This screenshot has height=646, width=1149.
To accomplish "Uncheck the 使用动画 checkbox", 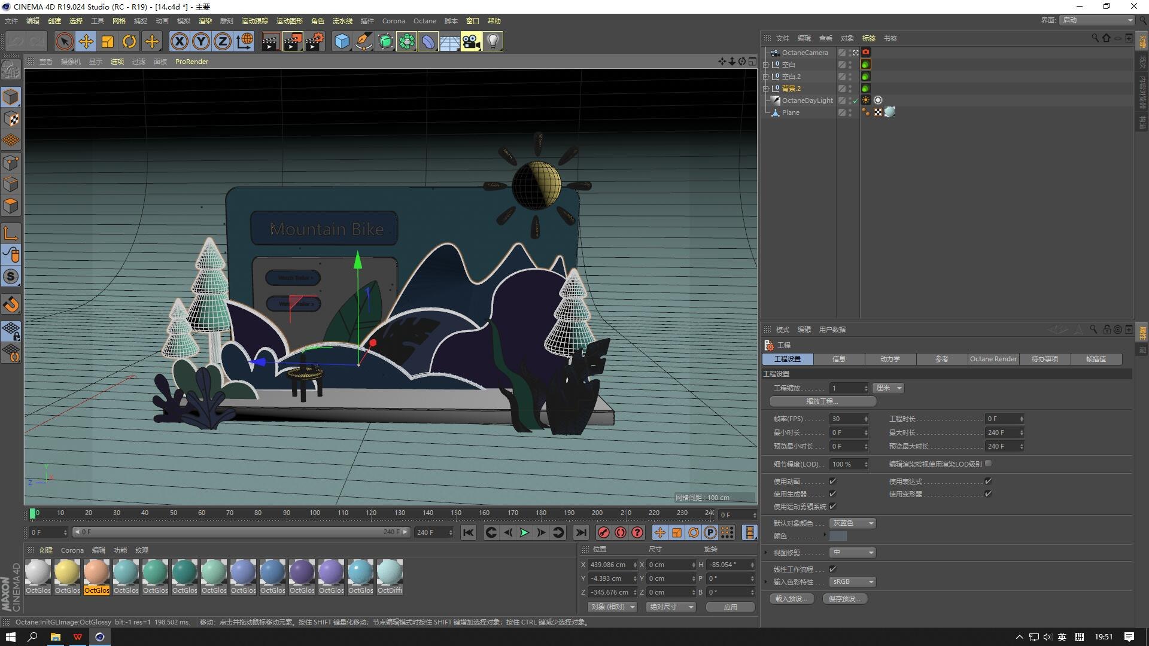I will tap(832, 481).
